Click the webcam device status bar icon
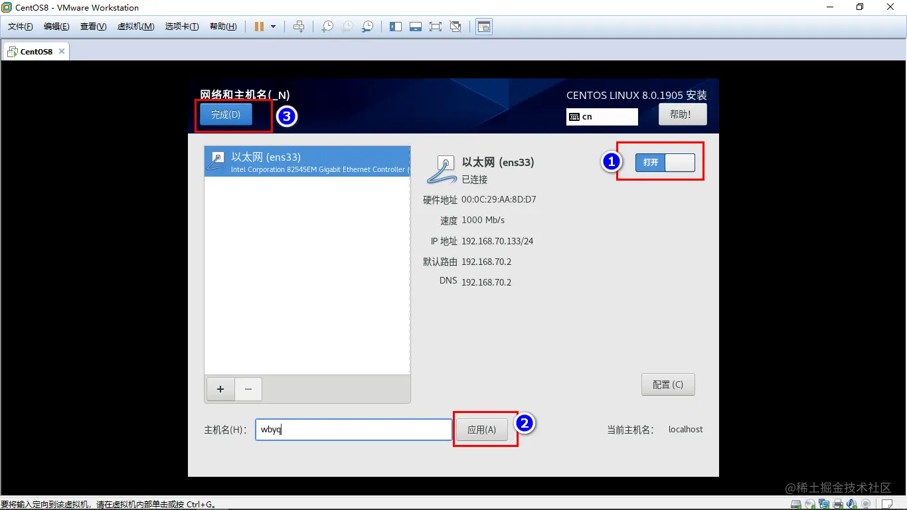The image size is (907, 510). (866, 504)
